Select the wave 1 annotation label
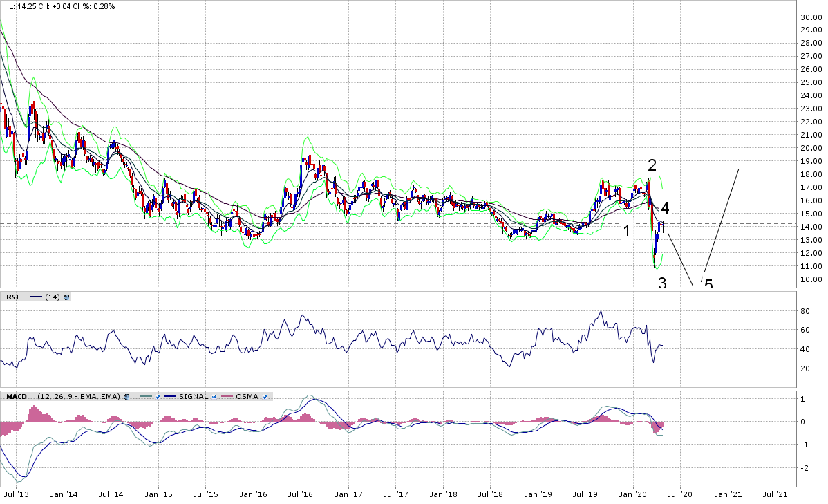The image size is (828, 504). [x=627, y=231]
